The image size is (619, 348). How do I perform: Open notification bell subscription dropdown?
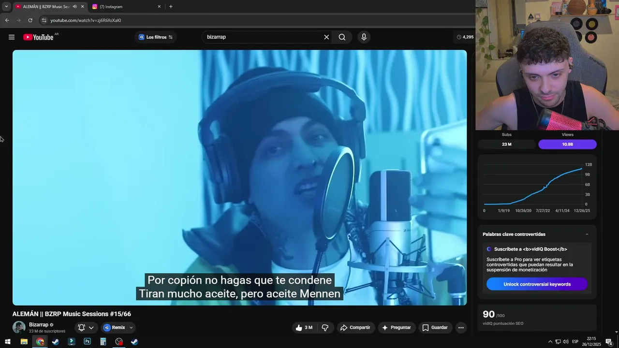tap(86, 328)
